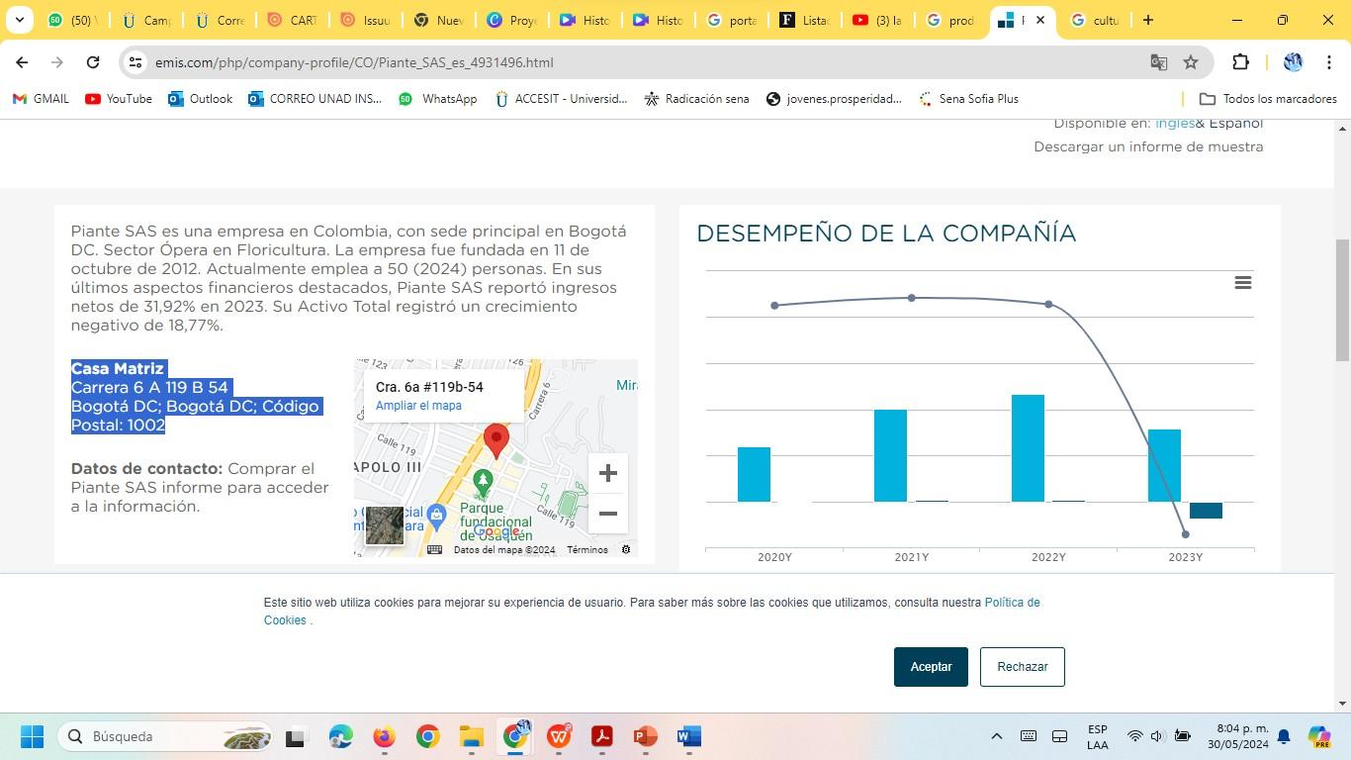Open the notifications bell in the tray
This screenshot has height=760, width=1351.
[1284, 736]
